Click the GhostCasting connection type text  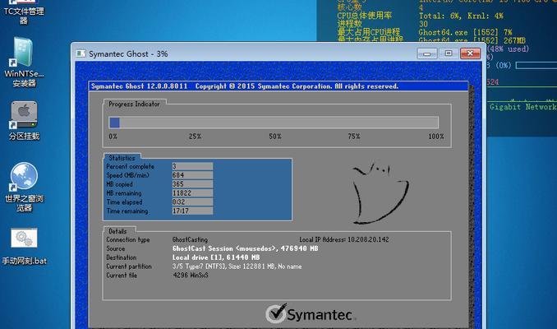[190, 239]
